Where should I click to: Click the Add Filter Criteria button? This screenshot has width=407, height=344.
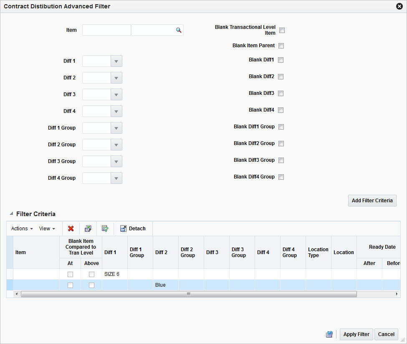tap(372, 200)
